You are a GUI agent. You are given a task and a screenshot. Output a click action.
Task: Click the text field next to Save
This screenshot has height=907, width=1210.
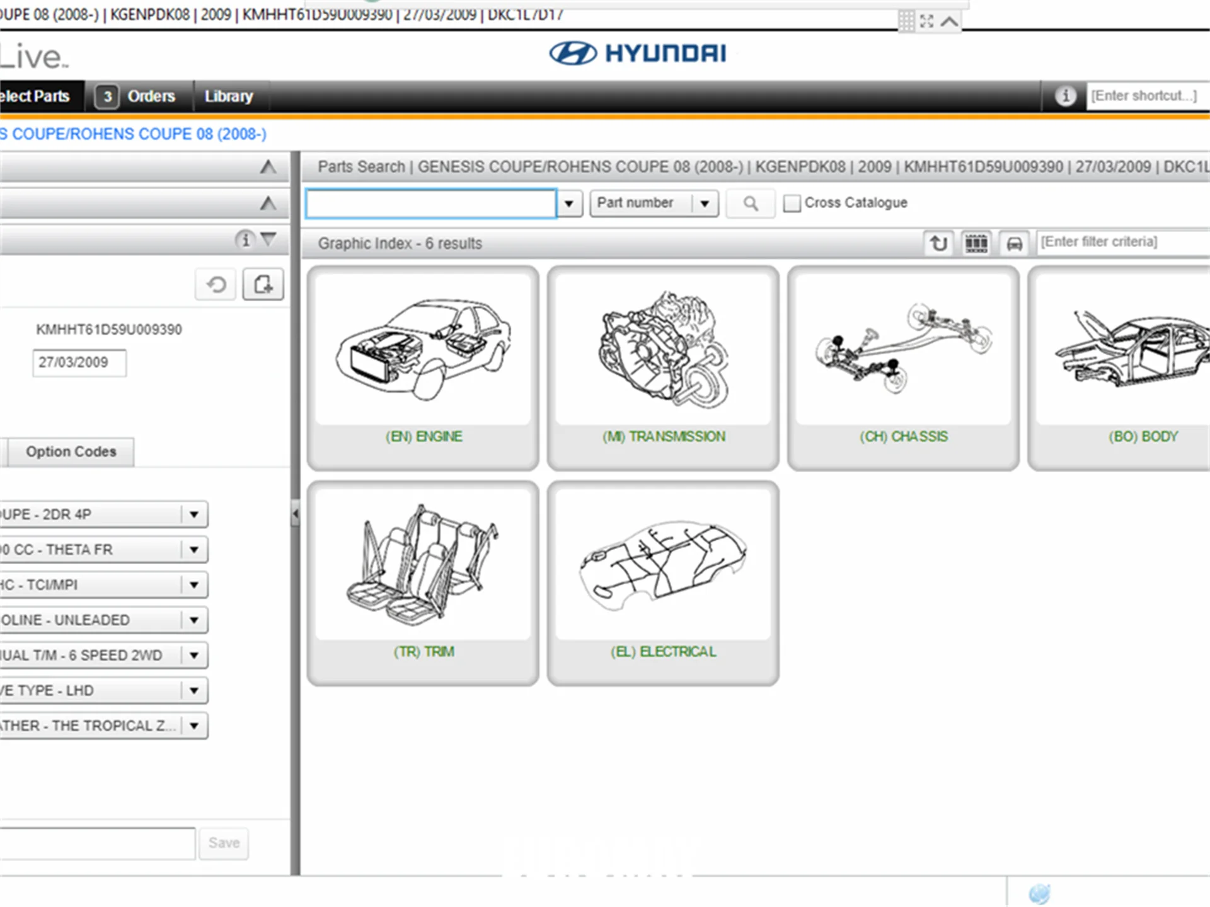click(97, 843)
